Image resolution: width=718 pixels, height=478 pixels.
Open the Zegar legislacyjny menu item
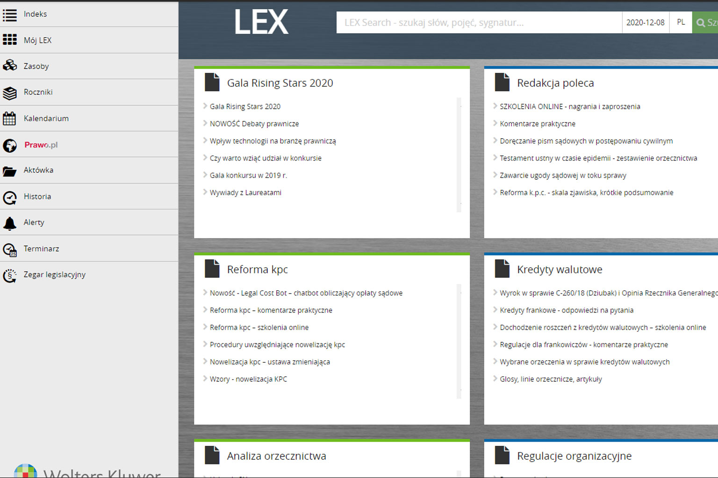54,275
